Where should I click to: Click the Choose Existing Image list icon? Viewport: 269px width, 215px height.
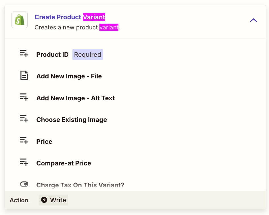pyautogui.click(x=24, y=119)
